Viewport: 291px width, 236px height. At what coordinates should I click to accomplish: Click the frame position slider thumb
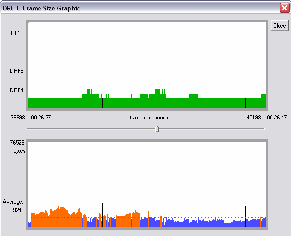pos(157,129)
